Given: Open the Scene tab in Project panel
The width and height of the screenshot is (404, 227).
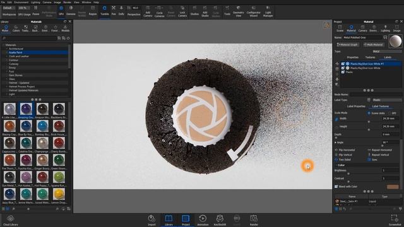Looking at the screenshot, I should (340, 28).
